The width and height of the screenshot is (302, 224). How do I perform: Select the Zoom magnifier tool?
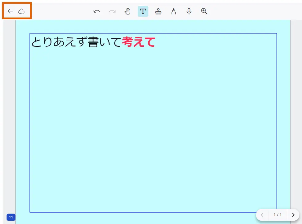(204, 11)
